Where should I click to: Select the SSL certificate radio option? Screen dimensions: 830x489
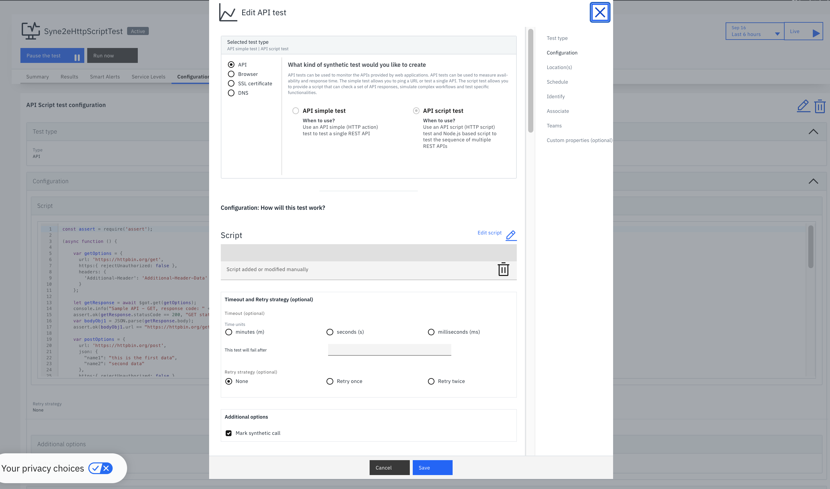231,83
